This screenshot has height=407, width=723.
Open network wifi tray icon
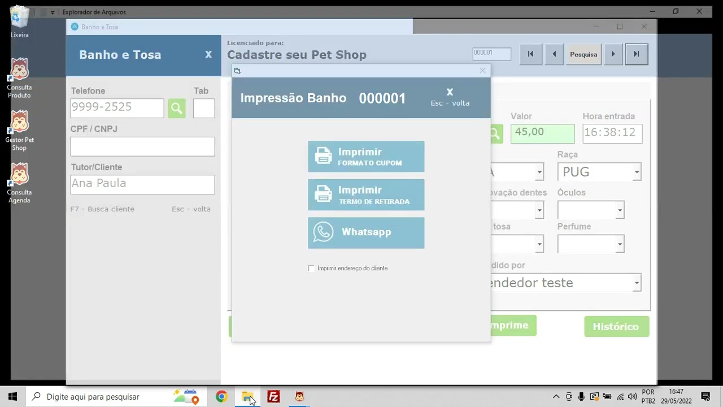click(x=620, y=397)
